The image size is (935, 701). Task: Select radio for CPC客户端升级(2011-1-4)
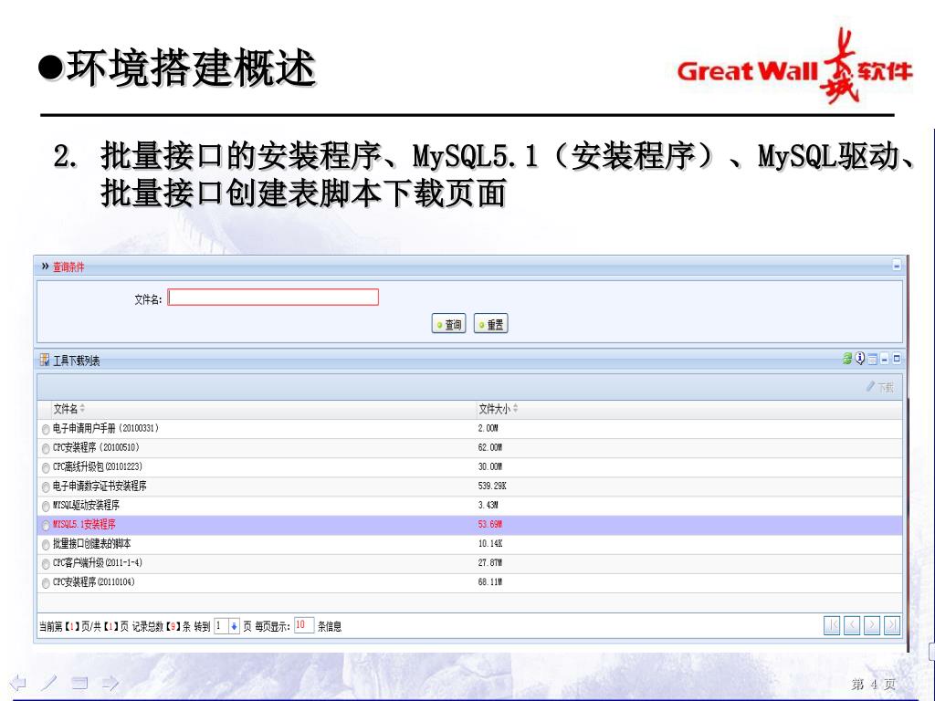click(46, 563)
